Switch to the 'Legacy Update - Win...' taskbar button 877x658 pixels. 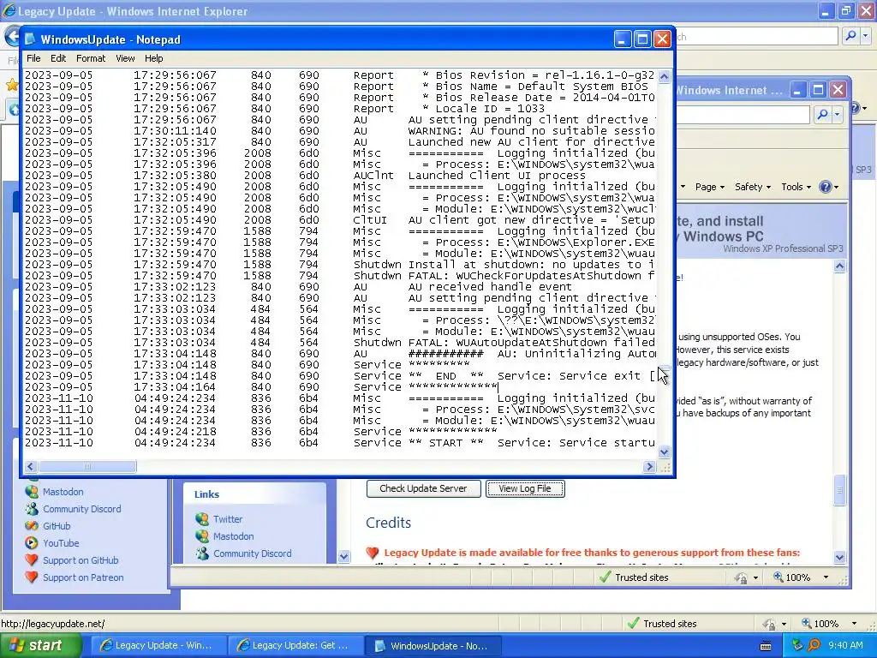point(158,646)
